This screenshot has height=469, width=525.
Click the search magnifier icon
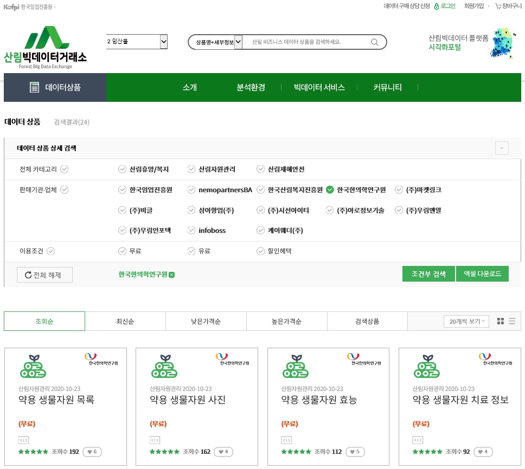point(374,42)
